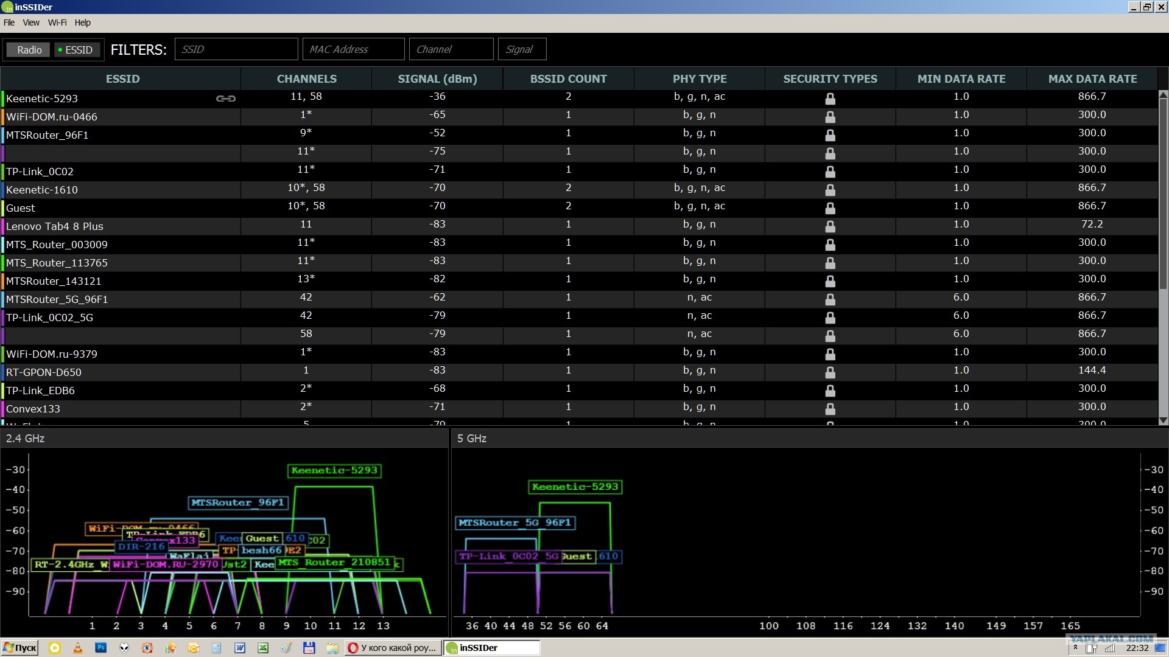This screenshot has height=657, width=1169.
Task: Sort by the MAX DATA RATE column header
Action: click(x=1092, y=79)
